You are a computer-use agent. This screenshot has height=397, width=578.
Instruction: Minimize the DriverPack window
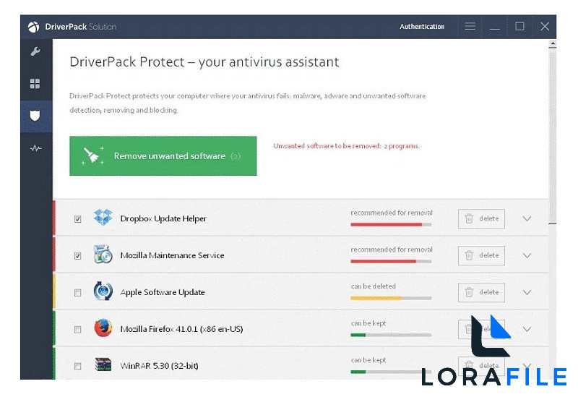tap(495, 27)
